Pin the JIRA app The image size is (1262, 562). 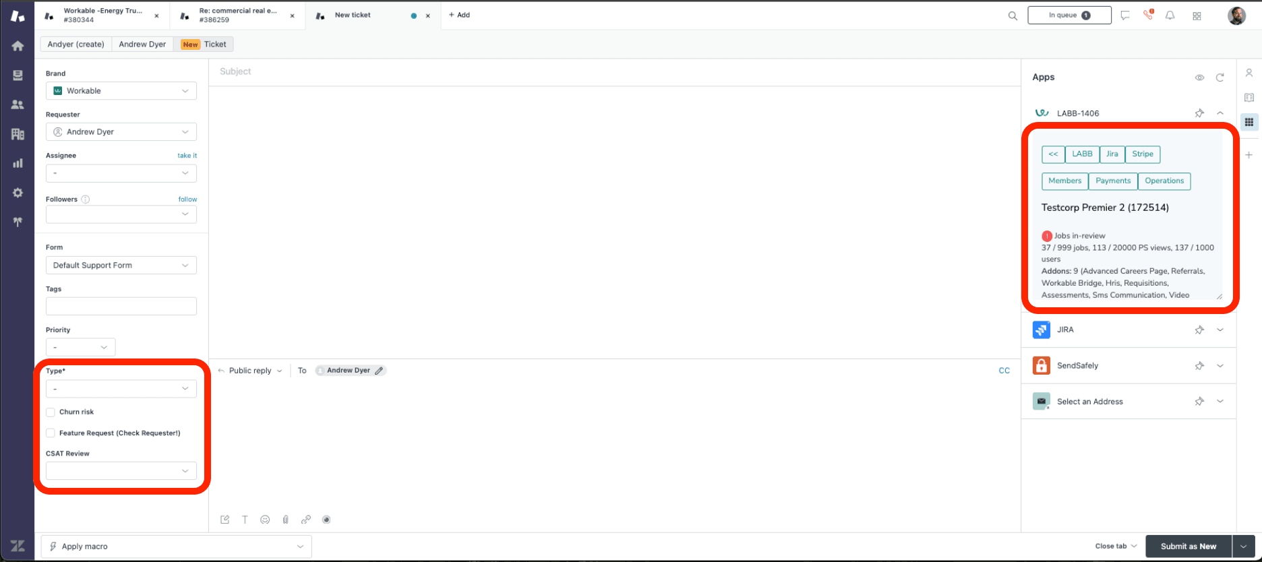tap(1199, 330)
